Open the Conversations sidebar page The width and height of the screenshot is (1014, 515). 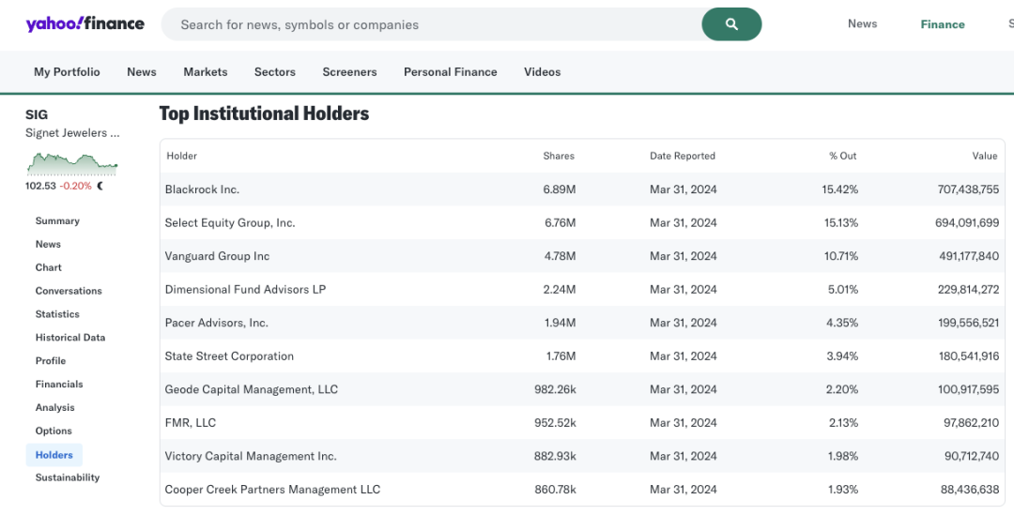[69, 291]
